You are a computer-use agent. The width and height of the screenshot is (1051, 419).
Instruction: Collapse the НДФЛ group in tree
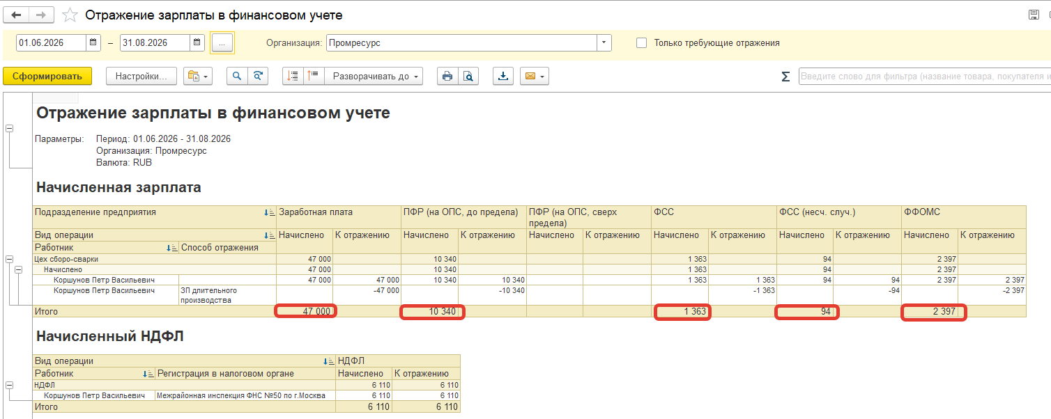click(10, 384)
